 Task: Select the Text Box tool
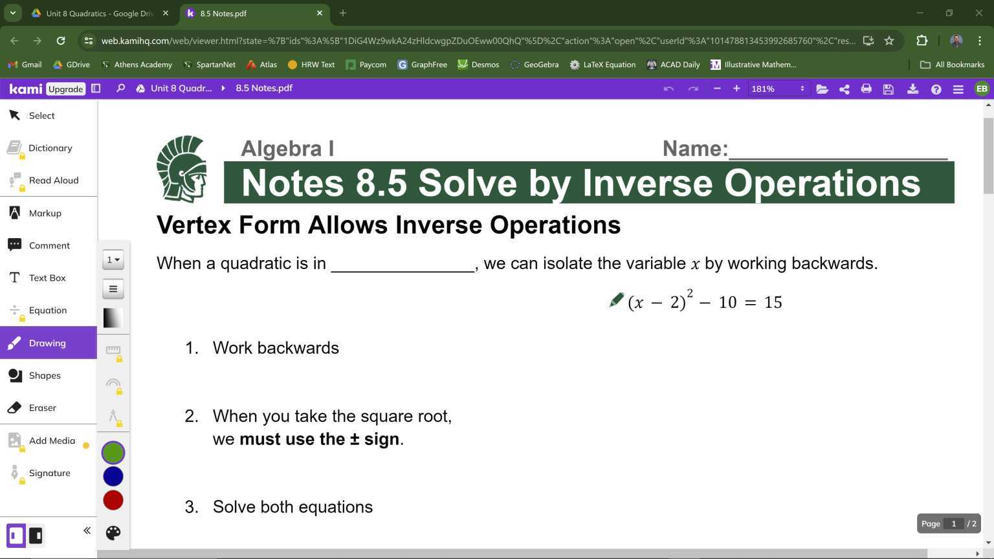47,278
